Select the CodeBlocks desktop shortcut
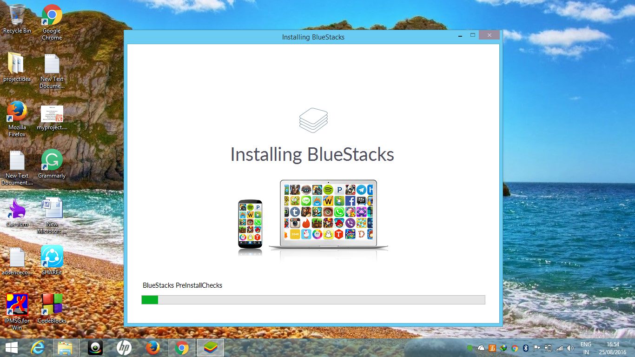The height and width of the screenshot is (357, 635). pyautogui.click(x=52, y=309)
